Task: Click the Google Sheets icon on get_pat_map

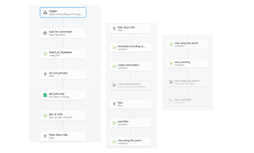Action: (x=45, y=95)
